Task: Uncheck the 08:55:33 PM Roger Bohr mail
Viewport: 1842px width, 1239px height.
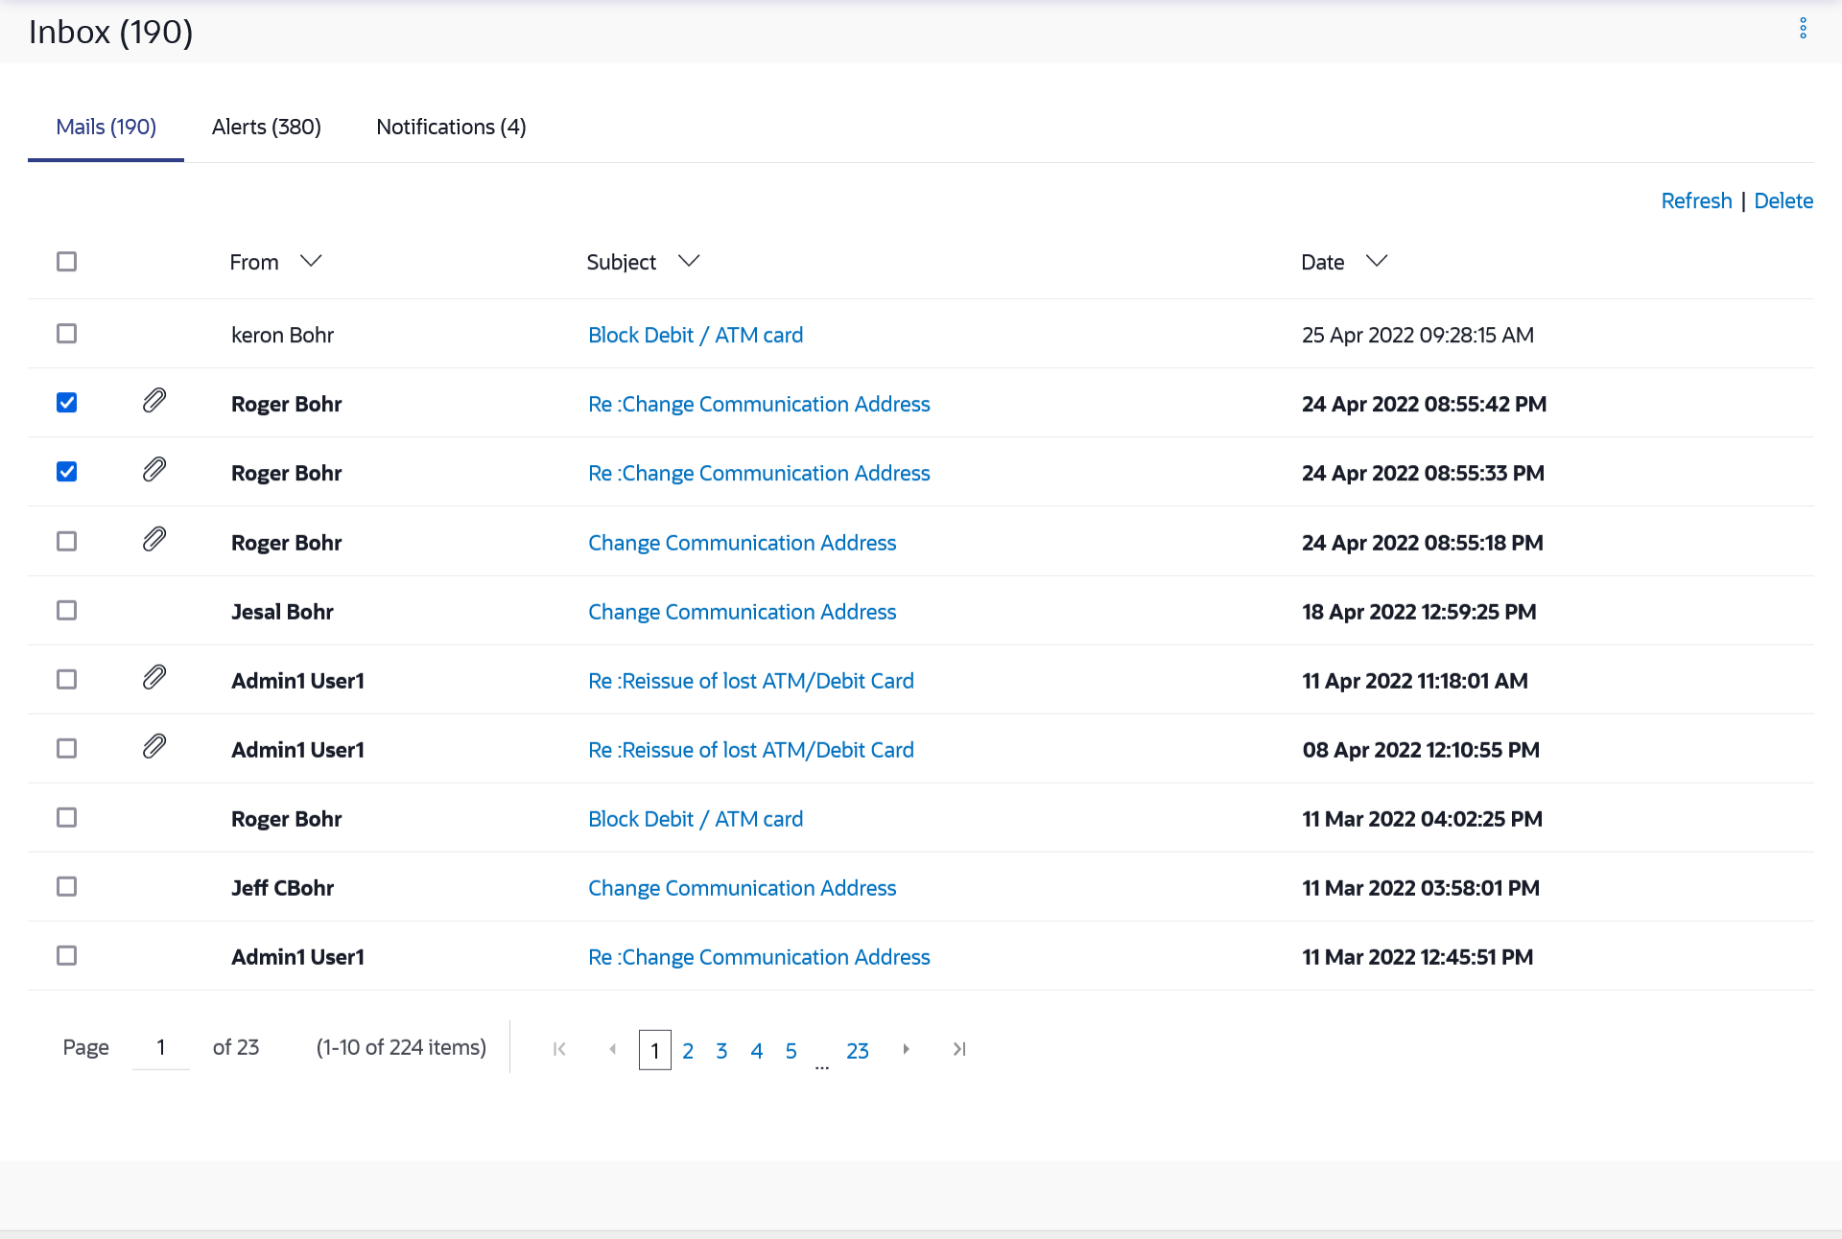Action: coord(66,472)
